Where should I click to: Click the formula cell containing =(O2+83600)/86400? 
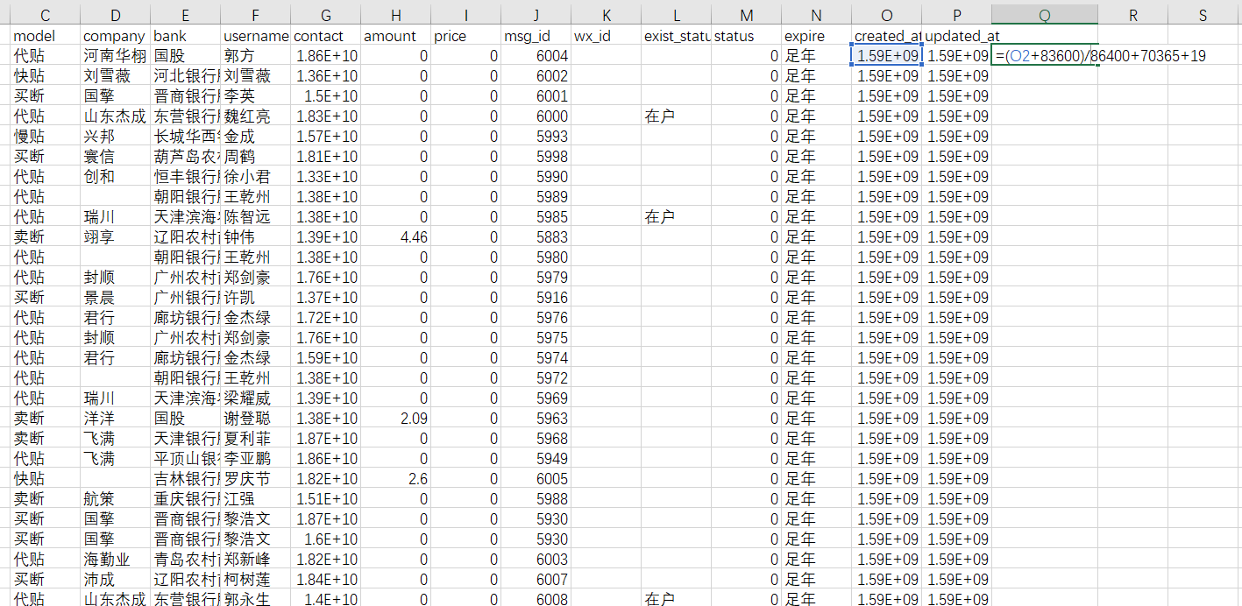coord(1045,56)
